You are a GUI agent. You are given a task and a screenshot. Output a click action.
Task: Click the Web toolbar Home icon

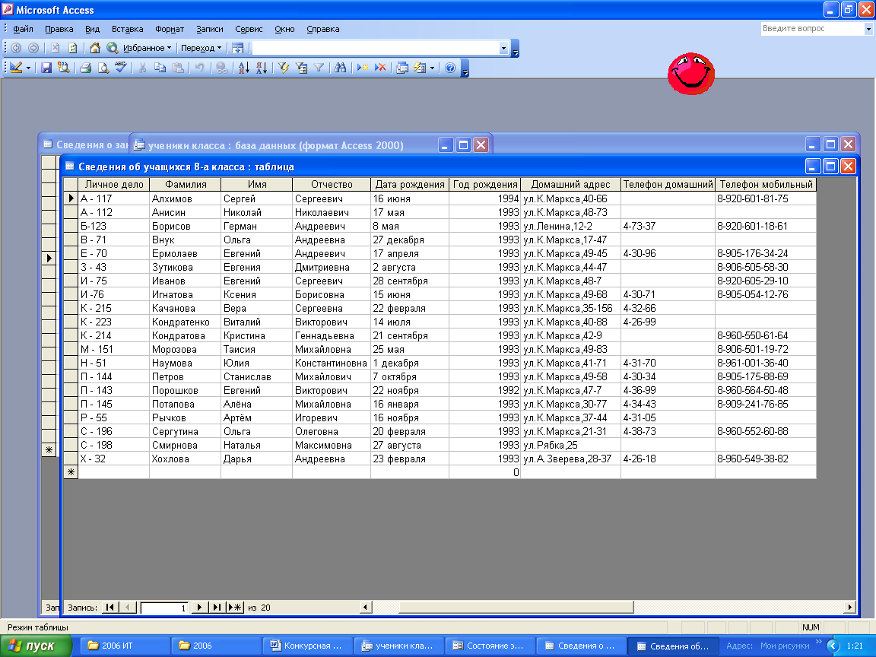tap(95, 48)
